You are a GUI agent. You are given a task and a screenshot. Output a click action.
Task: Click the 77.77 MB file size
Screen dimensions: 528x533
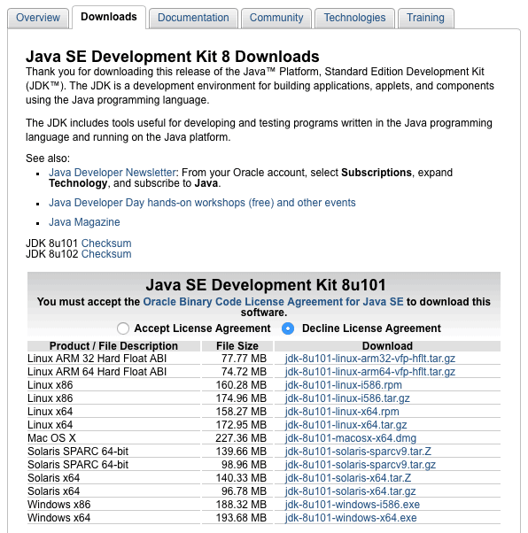[x=244, y=359]
